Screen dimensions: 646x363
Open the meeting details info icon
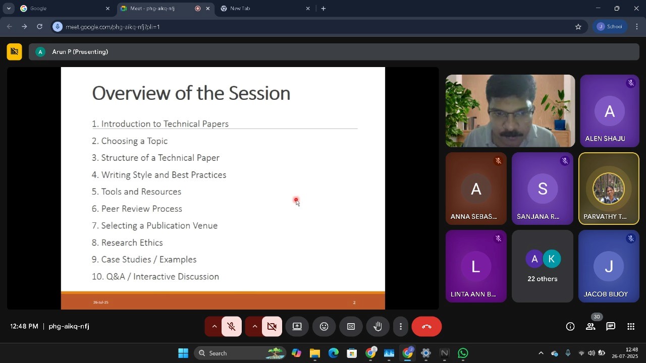[x=570, y=327]
